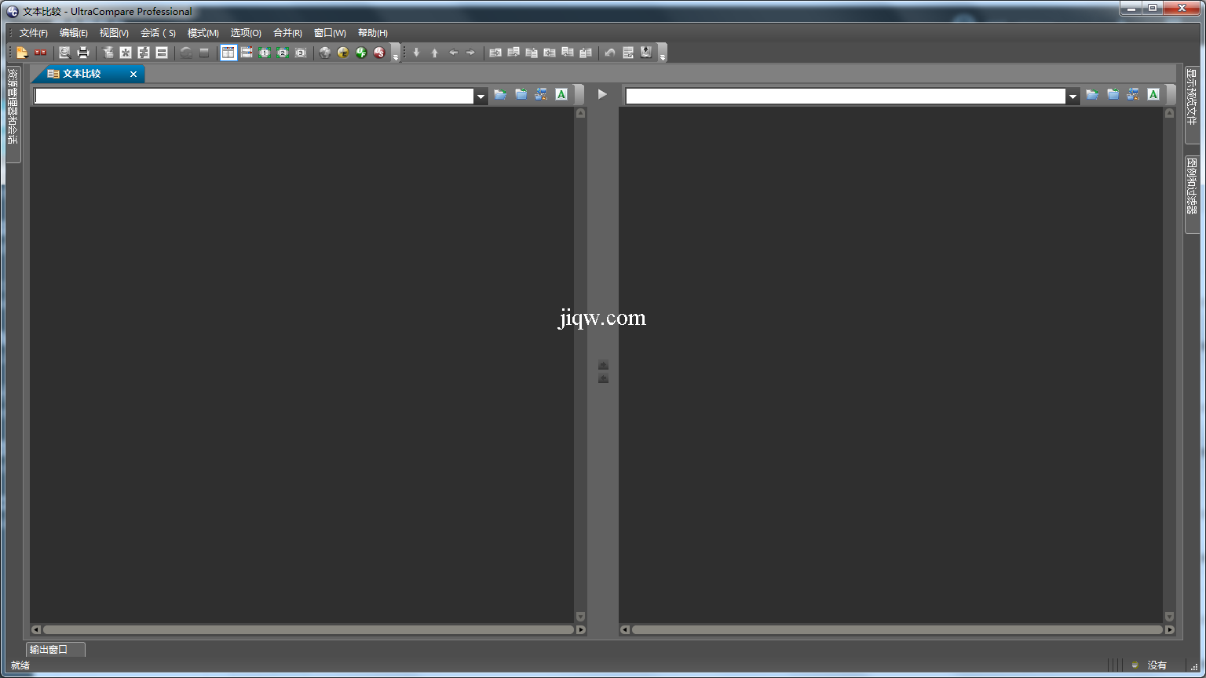Click the left pane horizontal scrollbar
The height and width of the screenshot is (678, 1206).
coord(308,629)
